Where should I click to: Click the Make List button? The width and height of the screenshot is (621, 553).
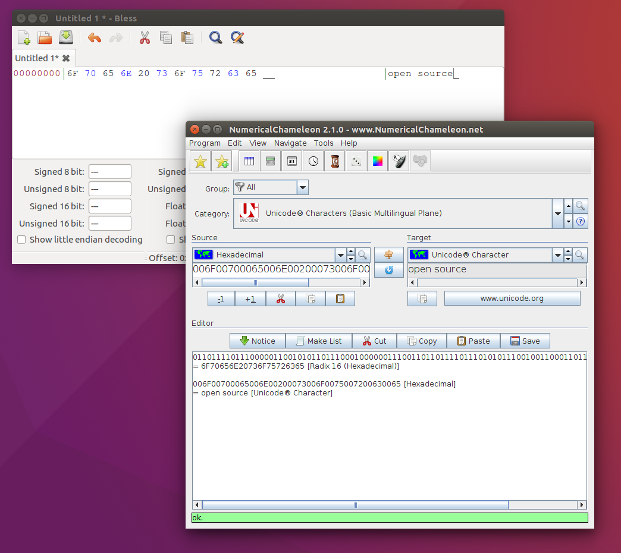click(319, 341)
